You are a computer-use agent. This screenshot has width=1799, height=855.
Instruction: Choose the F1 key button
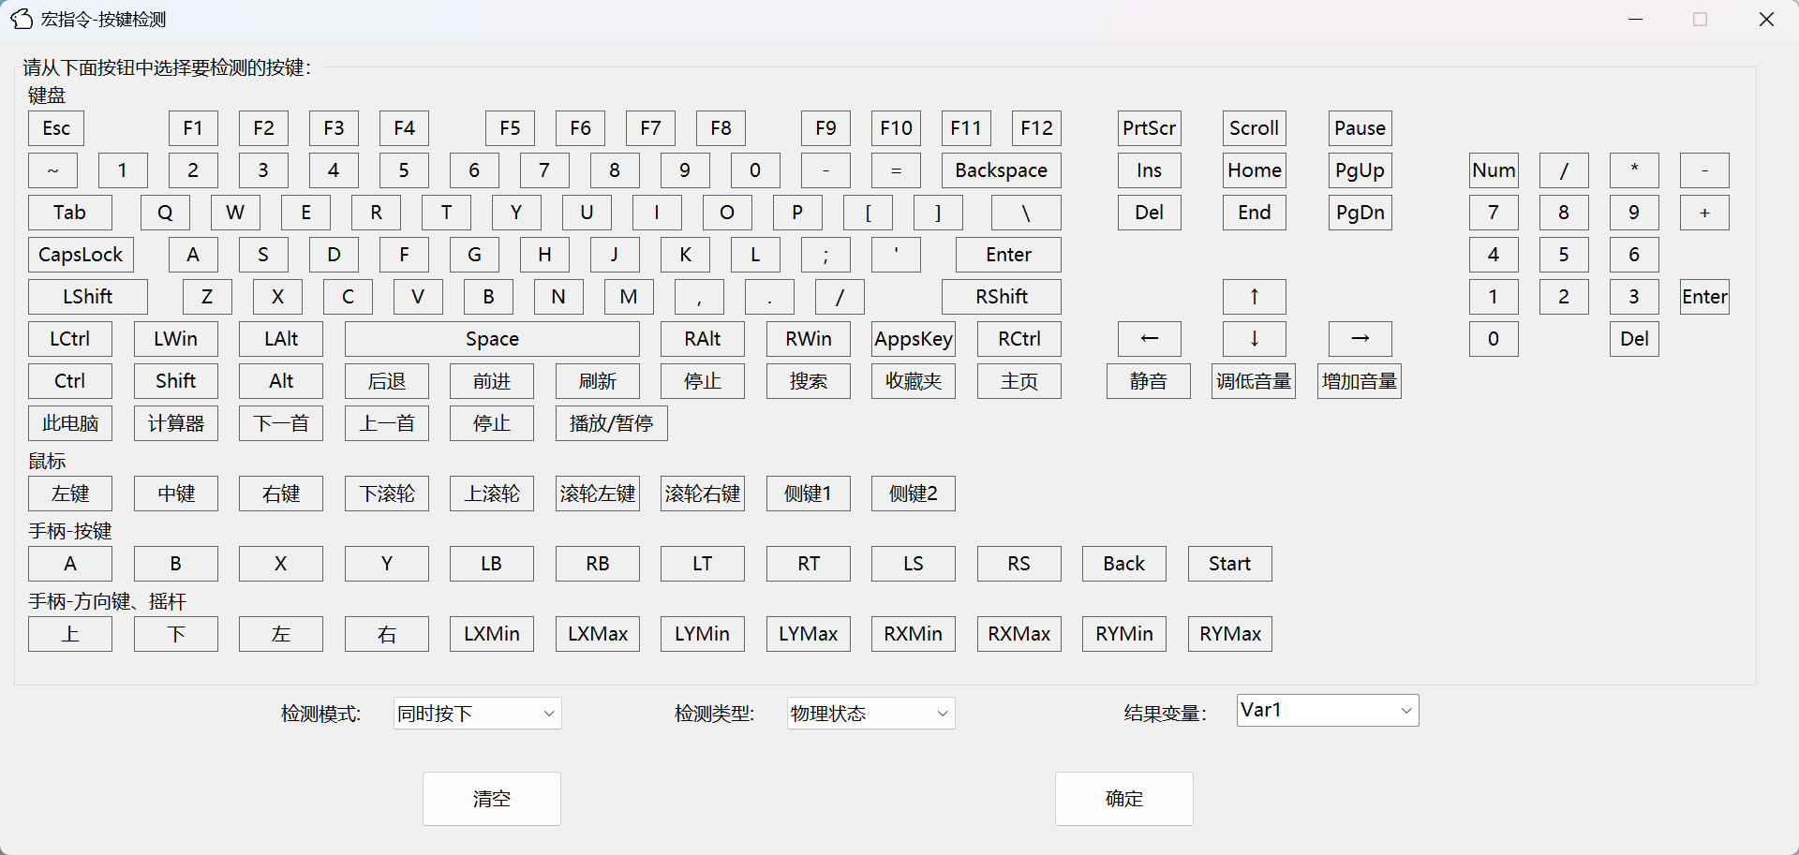193,128
